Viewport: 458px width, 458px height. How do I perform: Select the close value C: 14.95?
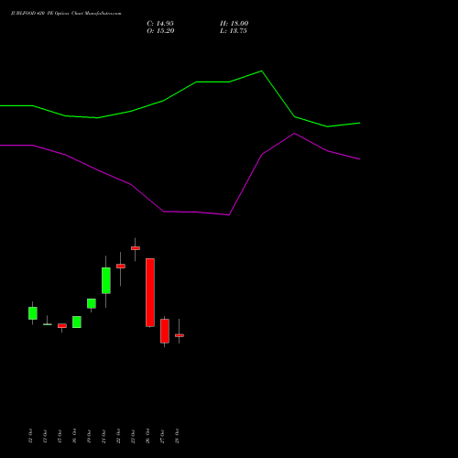coord(160,24)
